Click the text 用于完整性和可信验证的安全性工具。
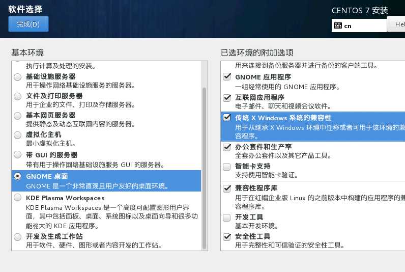Image resolution: width=405 pixels, height=272 pixels. 290,245
